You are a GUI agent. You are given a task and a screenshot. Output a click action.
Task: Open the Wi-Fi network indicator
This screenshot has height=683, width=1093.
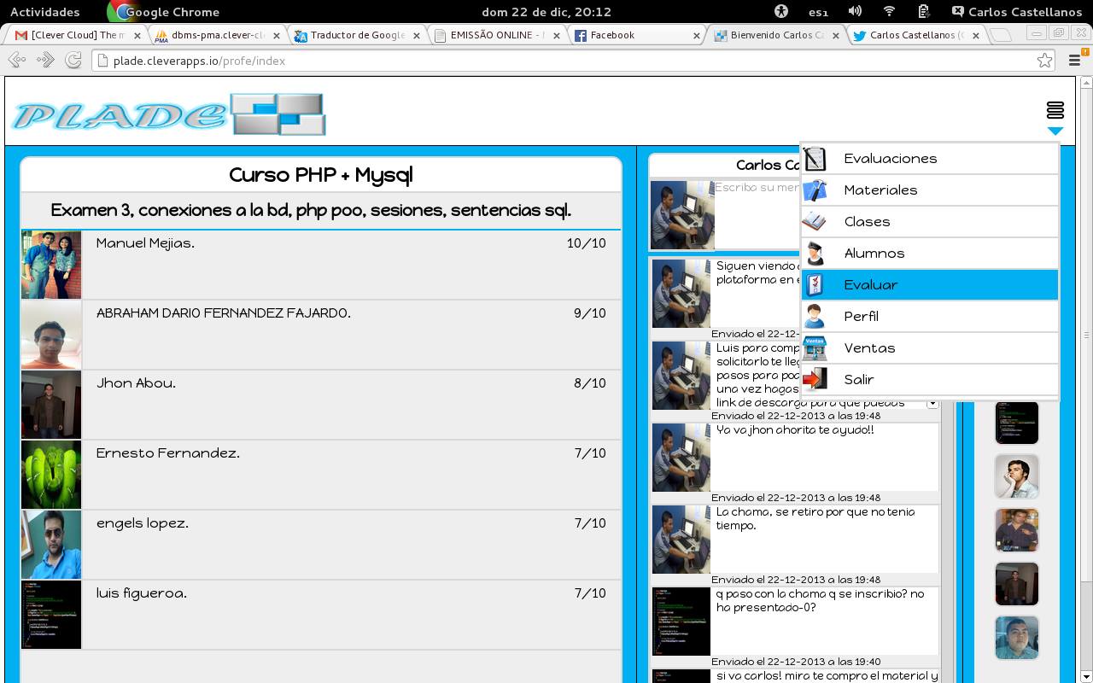tap(889, 11)
